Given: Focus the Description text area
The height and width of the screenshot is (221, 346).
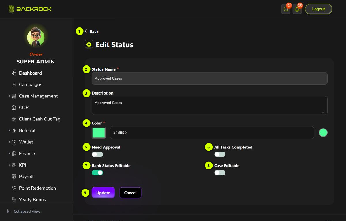Looking at the screenshot, I should [210, 105].
